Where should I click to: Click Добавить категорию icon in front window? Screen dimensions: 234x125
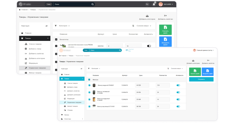(x=193, y=60)
